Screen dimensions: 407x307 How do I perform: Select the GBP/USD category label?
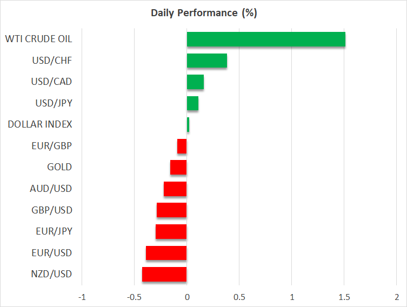[51, 210]
